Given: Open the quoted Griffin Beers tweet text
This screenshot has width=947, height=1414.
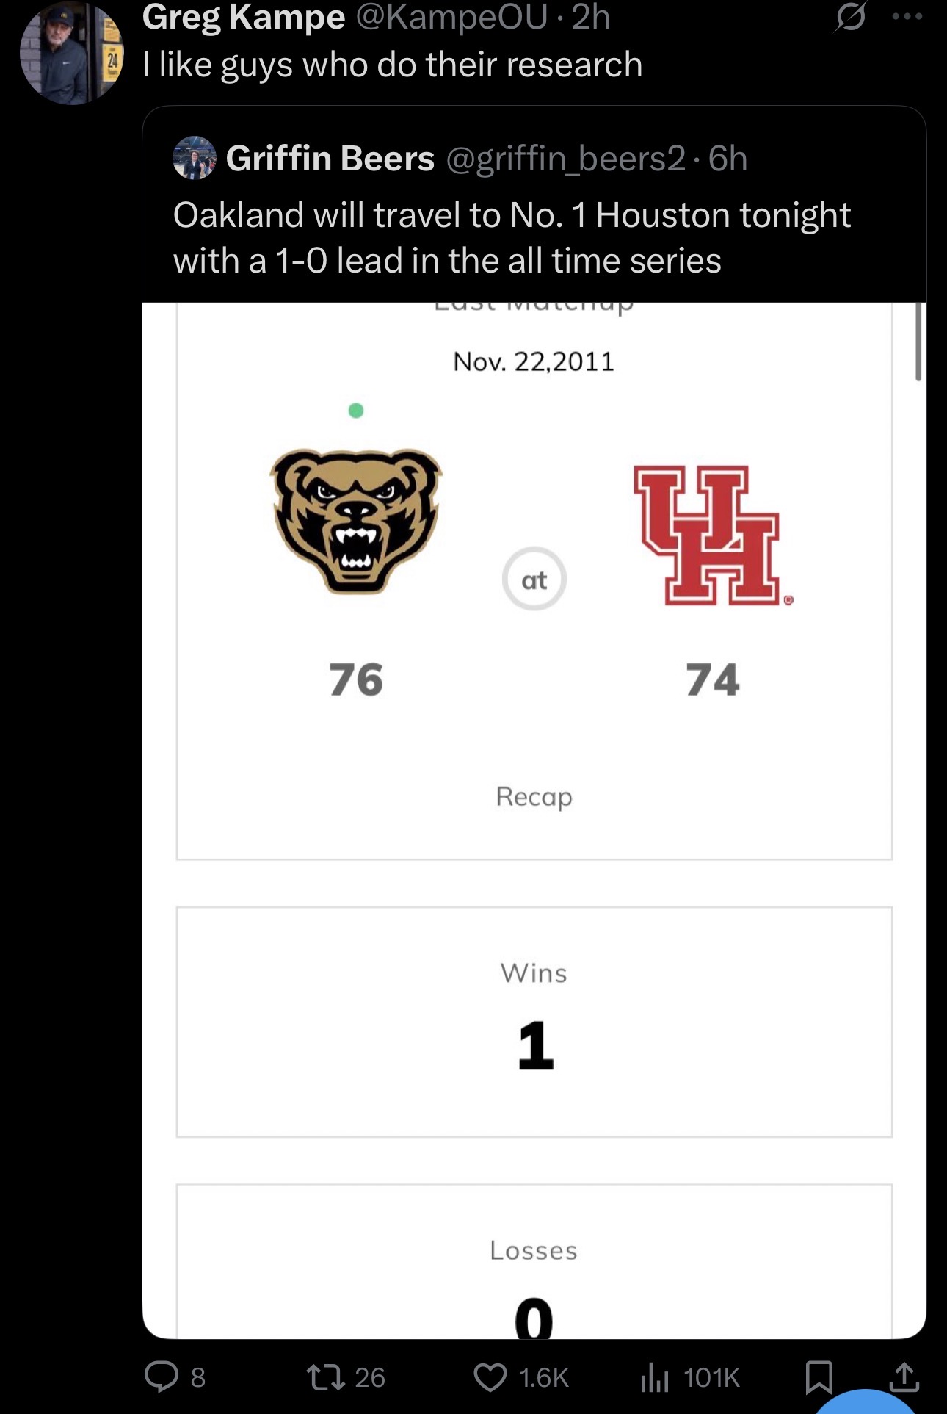Looking at the screenshot, I should [x=511, y=237].
